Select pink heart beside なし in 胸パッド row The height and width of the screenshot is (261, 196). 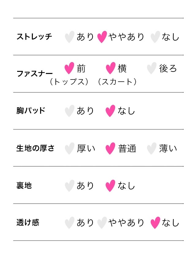click(x=110, y=111)
